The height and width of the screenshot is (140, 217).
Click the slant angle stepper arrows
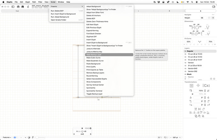pyautogui.click(x=205, y=101)
